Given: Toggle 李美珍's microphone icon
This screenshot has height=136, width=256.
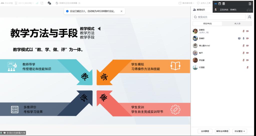Looking at the screenshot, I should pos(243,38).
